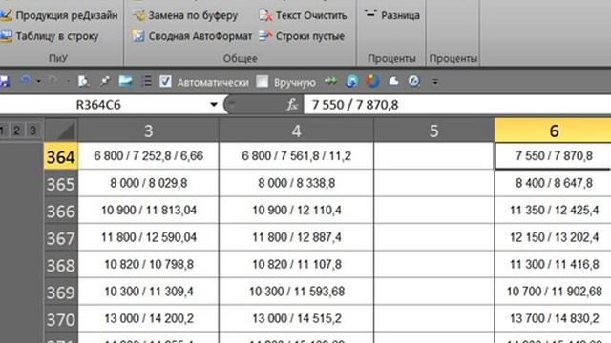611x343 pixels.
Task: Open the Customize Quick Access Toolbar dropdown
Action: coord(435,82)
